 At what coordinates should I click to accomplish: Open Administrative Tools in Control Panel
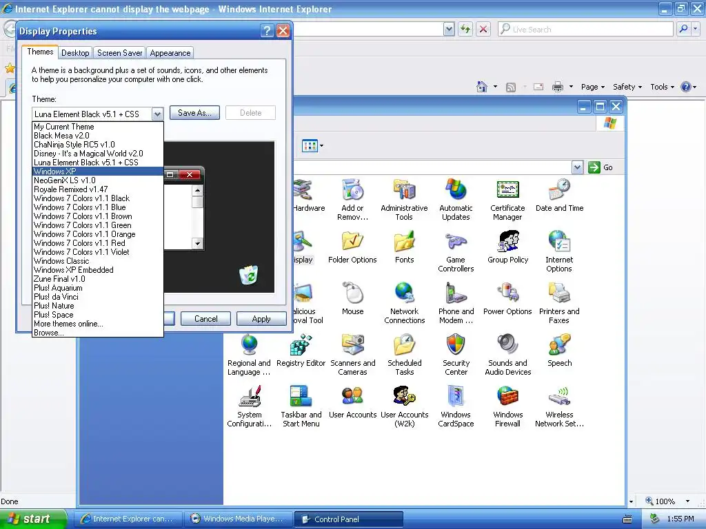[x=404, y=199]
